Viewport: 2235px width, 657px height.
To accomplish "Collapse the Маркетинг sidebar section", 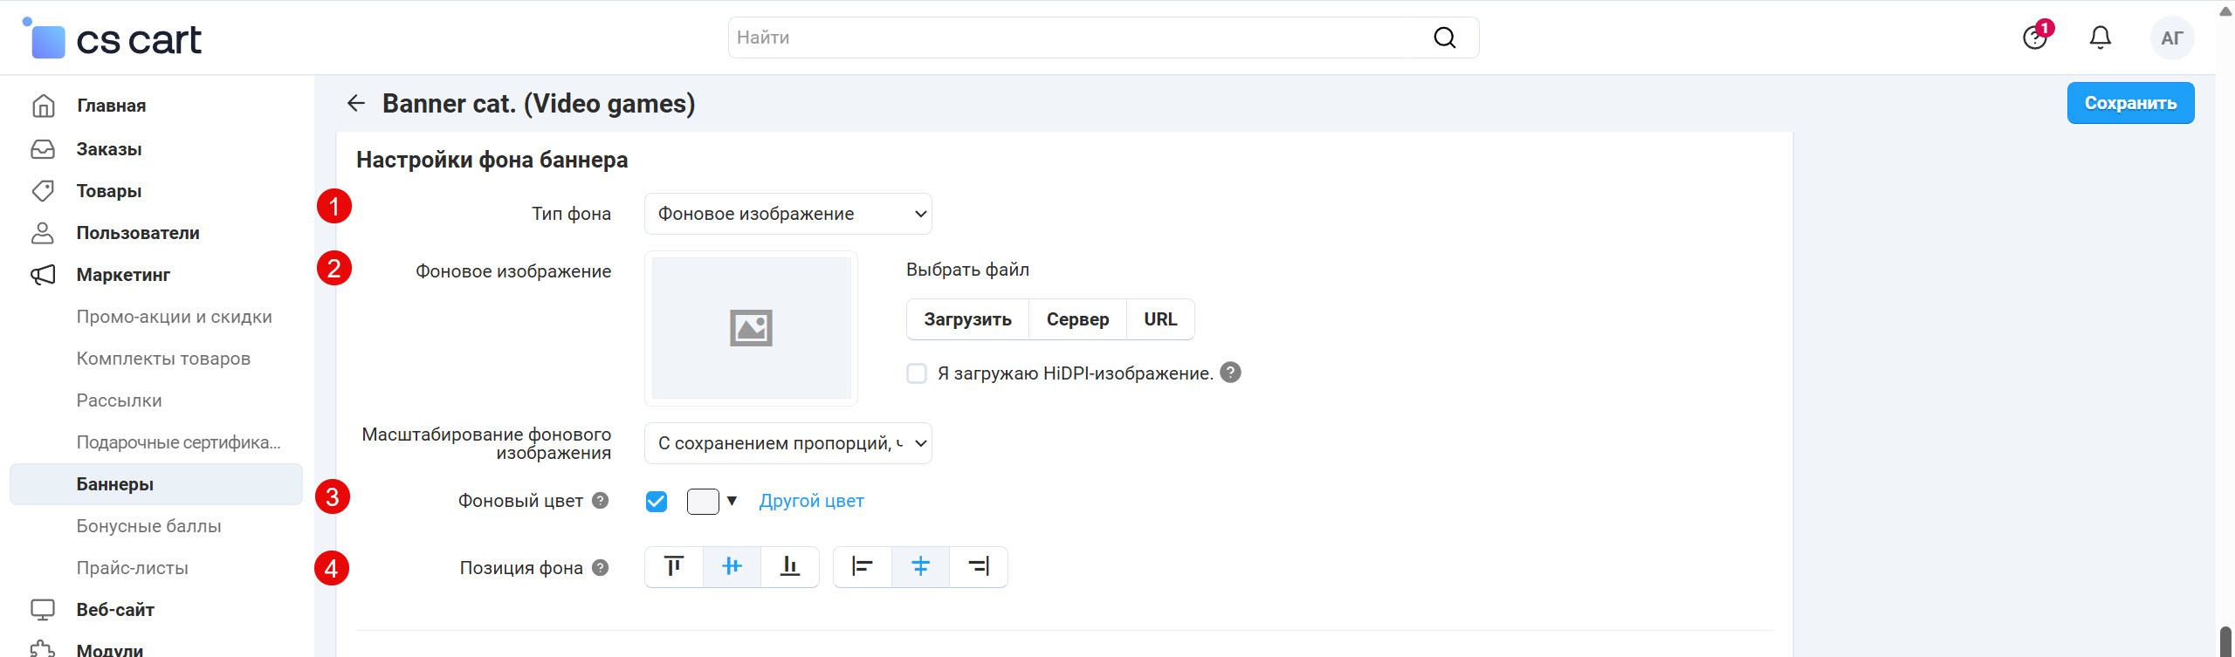I will coord(123,275).
